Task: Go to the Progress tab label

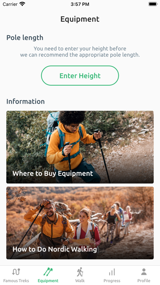Action: 112,281
